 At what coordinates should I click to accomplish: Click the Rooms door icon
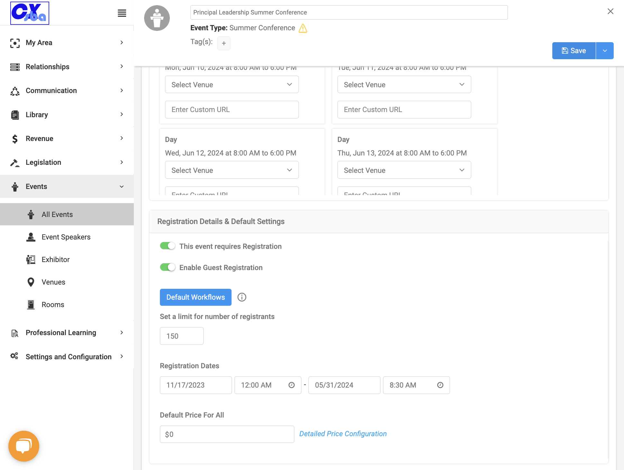pyautogui.click(x=31, y=305)
